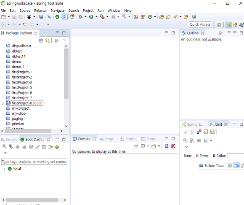Expand the local node in Boot Dashboard

[4, 169]
